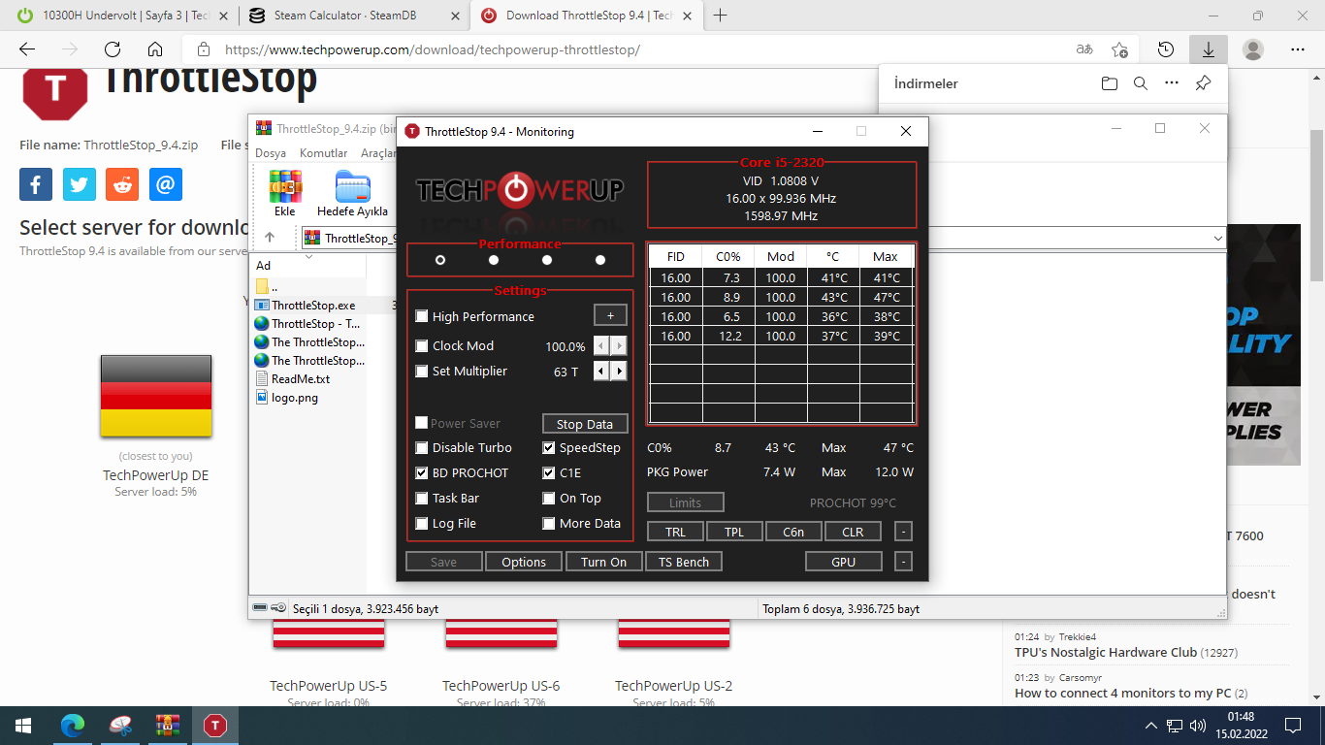Click the GPU button in ThrottleStop

click(844, 562)
